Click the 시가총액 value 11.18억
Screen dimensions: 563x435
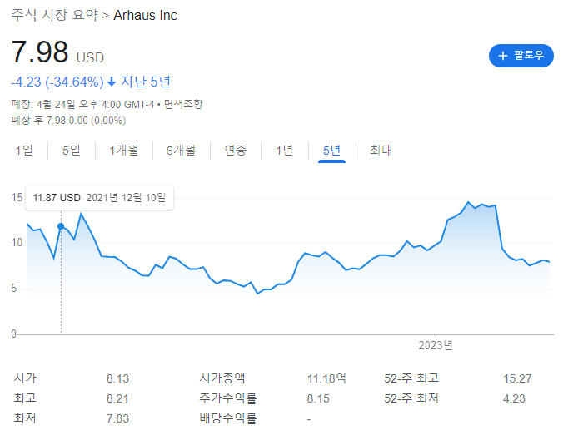(326, 378)
